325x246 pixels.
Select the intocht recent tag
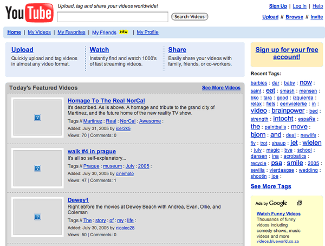pyautogui.click(x=283, y=119)
